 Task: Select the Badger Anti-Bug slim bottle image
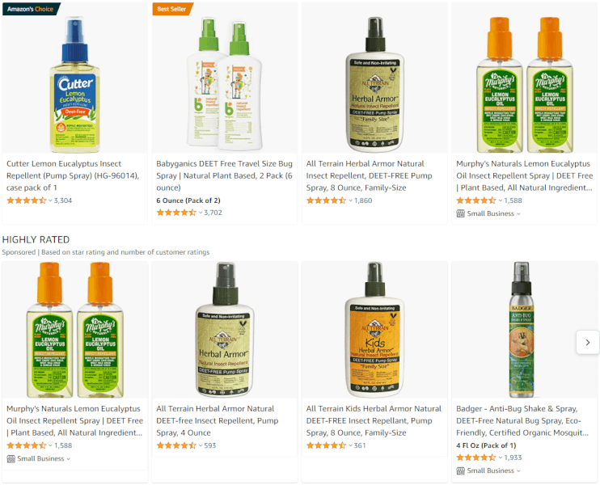point(522,330)
